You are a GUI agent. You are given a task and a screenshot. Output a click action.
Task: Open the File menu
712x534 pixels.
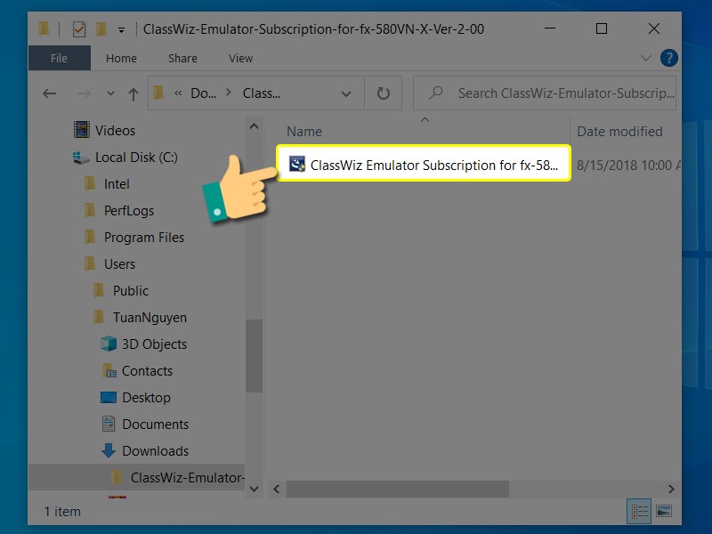pos(59,58)
